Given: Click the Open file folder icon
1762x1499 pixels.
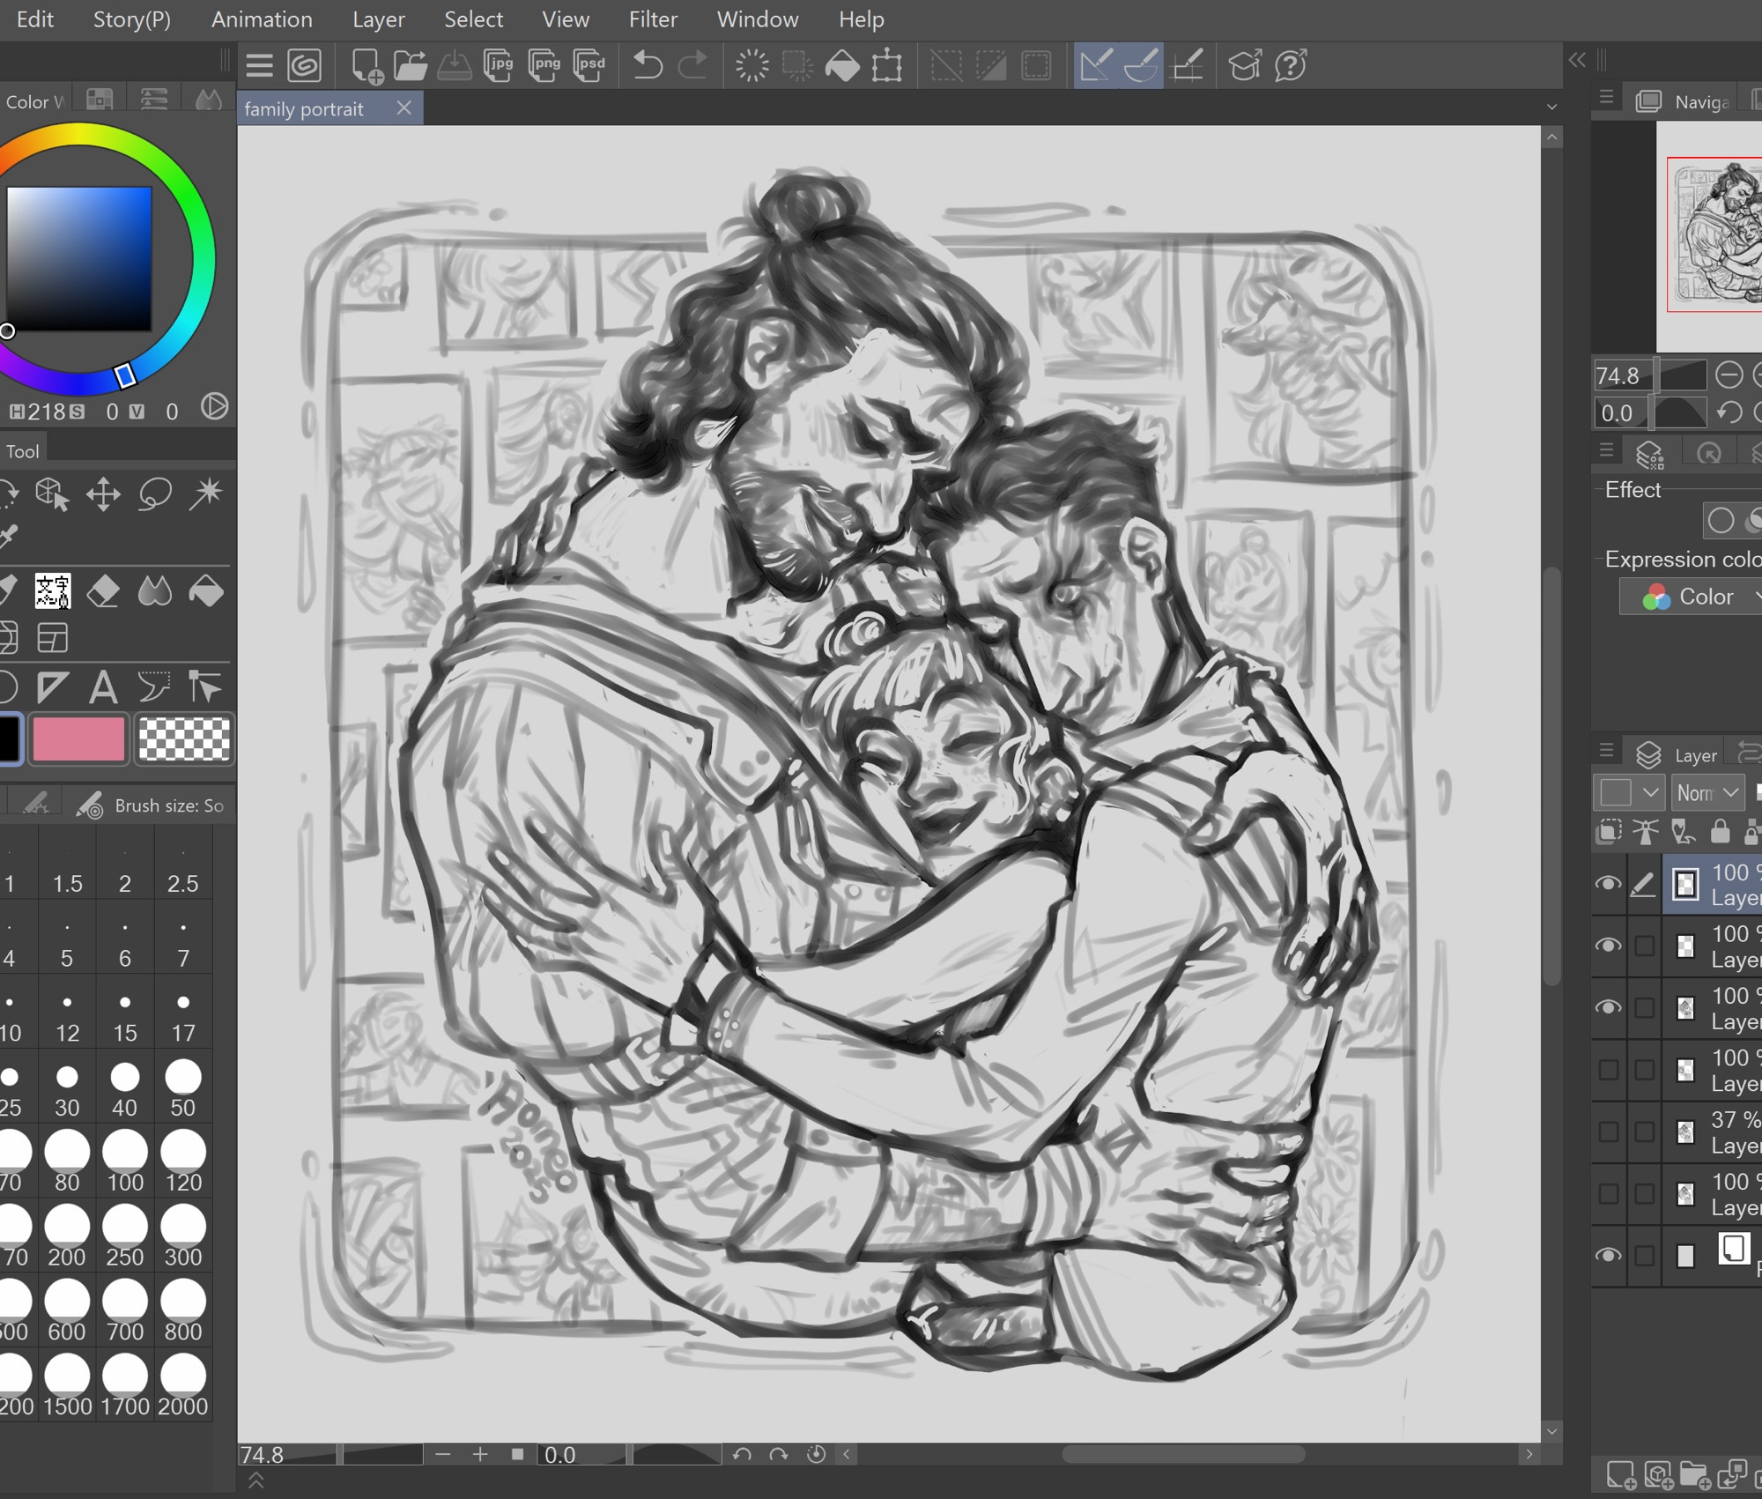Looking at the screenshot, I should click(410, 66).
